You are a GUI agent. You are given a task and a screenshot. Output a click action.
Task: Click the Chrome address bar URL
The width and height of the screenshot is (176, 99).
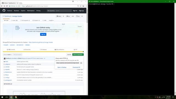pos(35,6)
